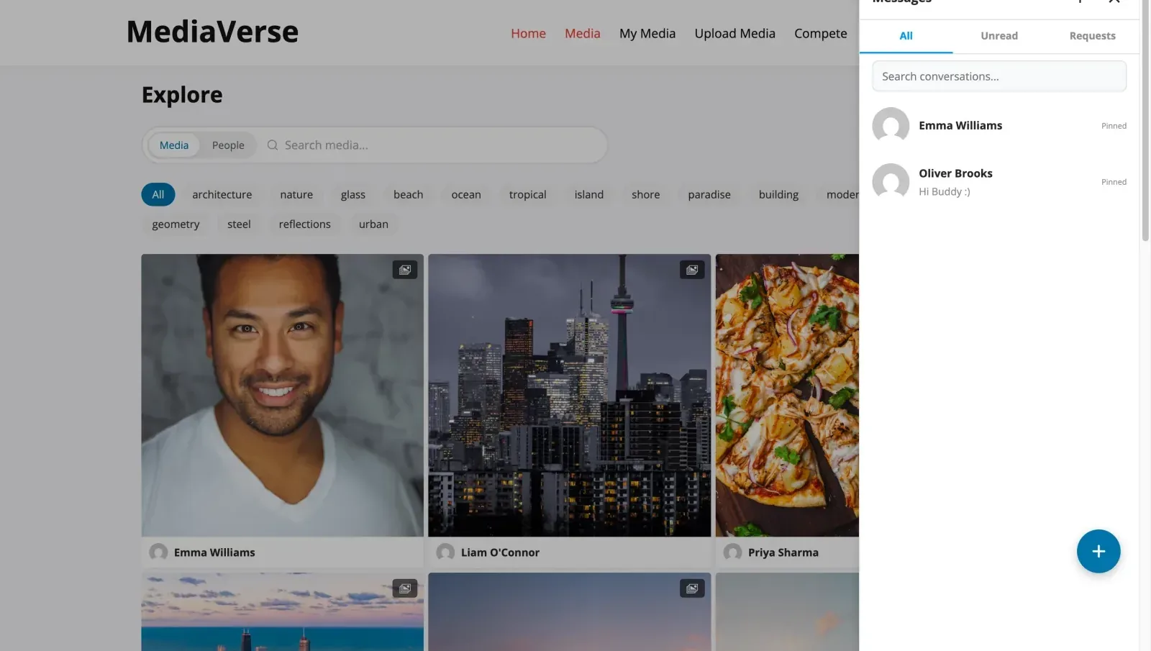1151x651 pixels.
Task: Open Media in the navigation bar
Action: point(582,34)
